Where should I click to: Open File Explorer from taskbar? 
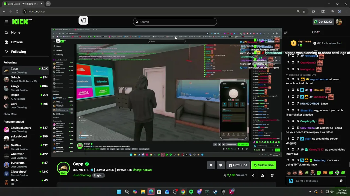pyautogui.click(x=143, y=192)
